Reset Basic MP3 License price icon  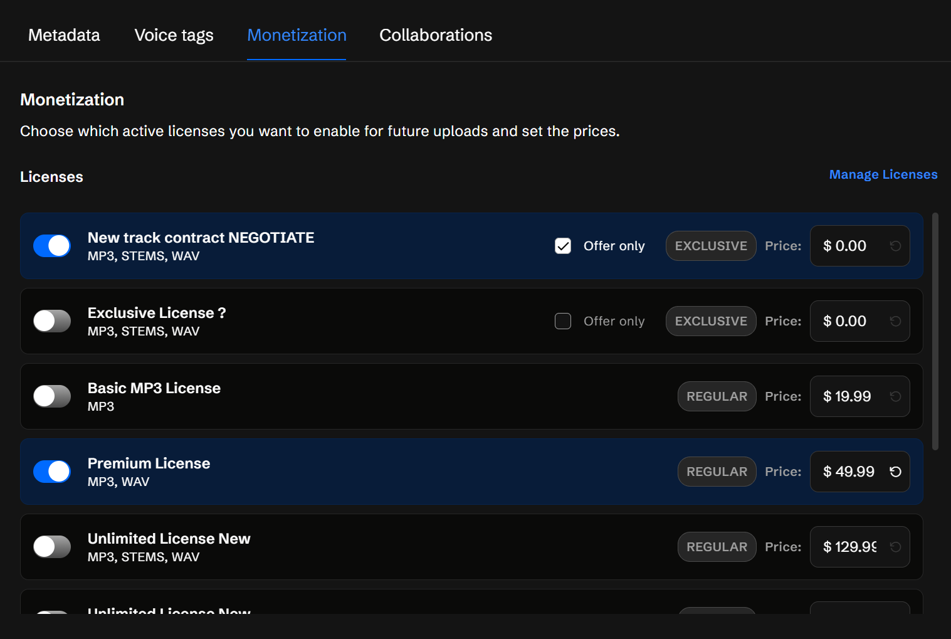click(895, 396)
